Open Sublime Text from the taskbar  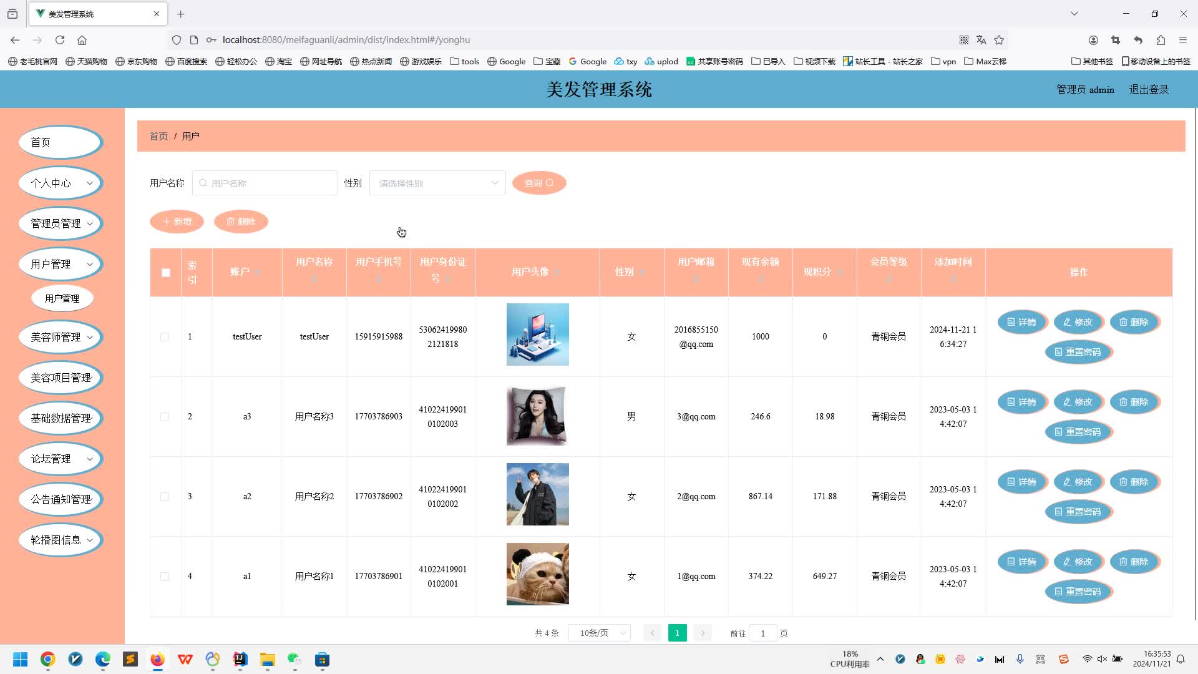pyautogui.click(x=130, y=660)
